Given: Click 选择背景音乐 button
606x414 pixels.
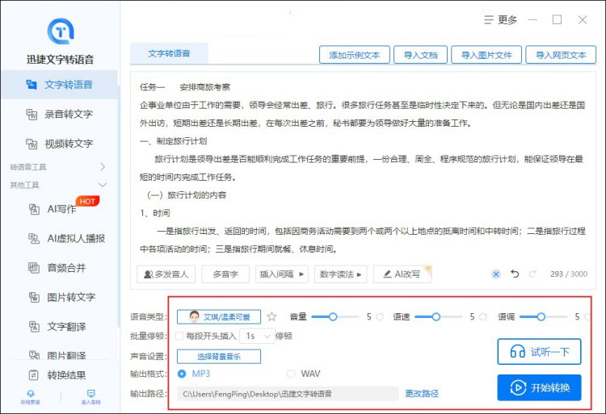Looking at the screenshot, I should point(219,357).
